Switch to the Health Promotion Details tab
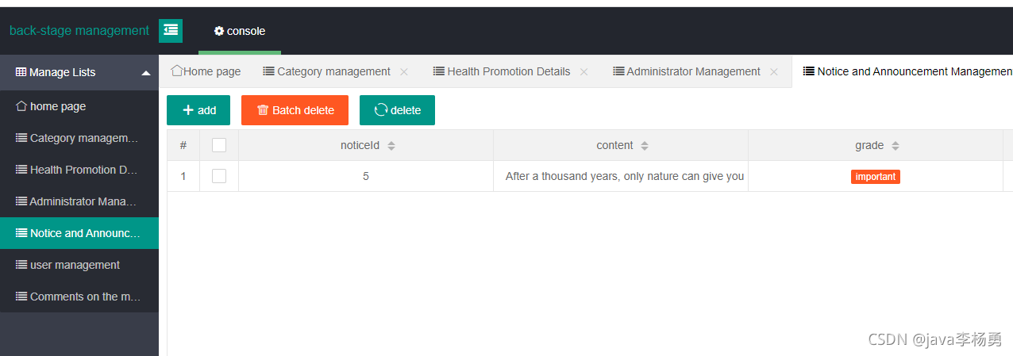Image resolution: width=1013 pixels, height=356 pixels. pos(509,71)
